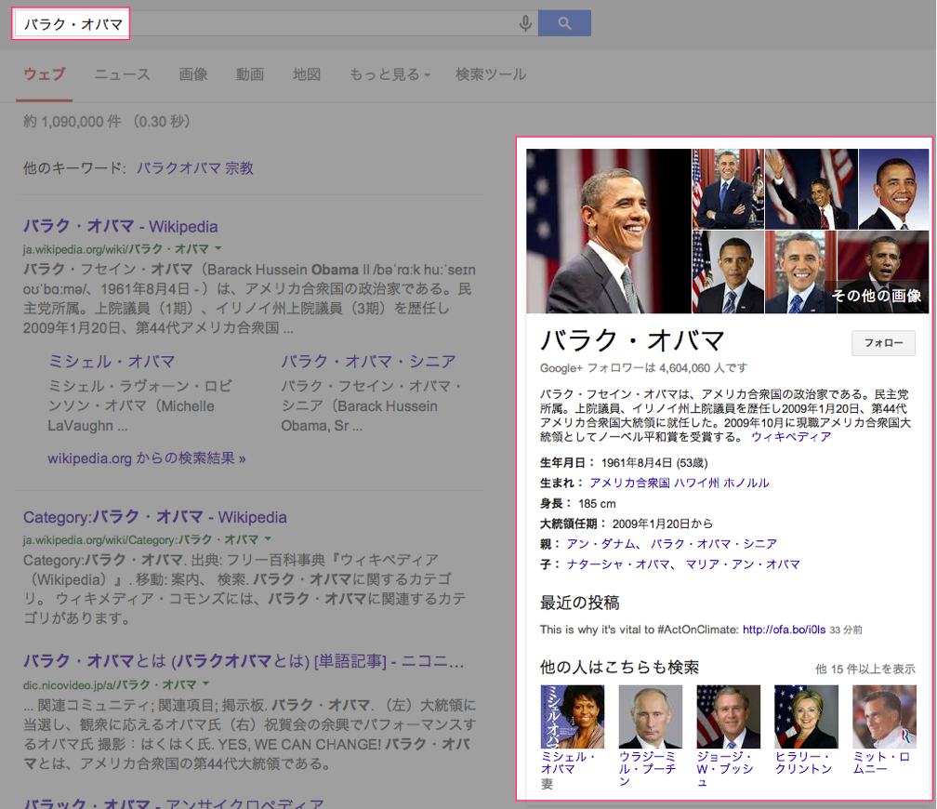This screenshot has width=937, height=809.
Task: Expand the もっと見る dropdown menu
Action: pyautogui.click(x=389, y=74)
